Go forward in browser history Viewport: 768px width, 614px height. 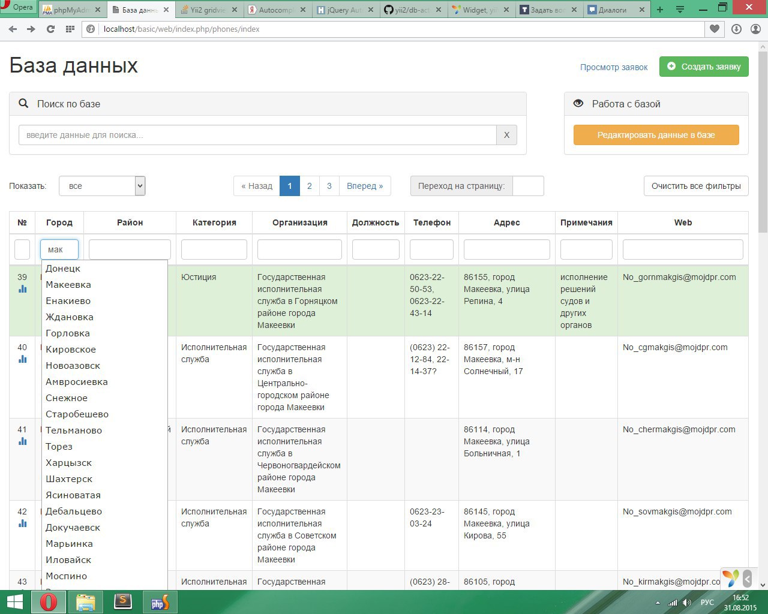31,29
